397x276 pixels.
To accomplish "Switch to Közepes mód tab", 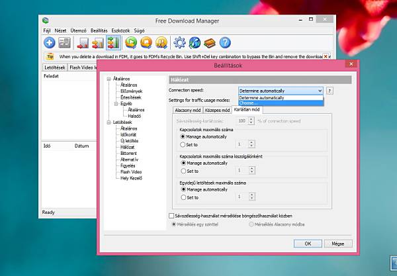I will pos(217,110).
